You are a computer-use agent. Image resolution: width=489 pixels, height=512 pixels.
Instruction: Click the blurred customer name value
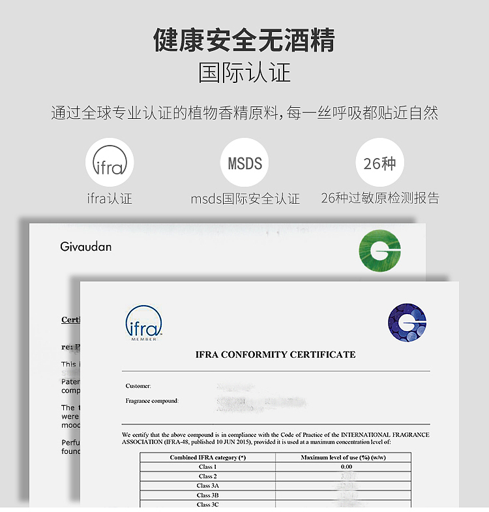point(235,387)
